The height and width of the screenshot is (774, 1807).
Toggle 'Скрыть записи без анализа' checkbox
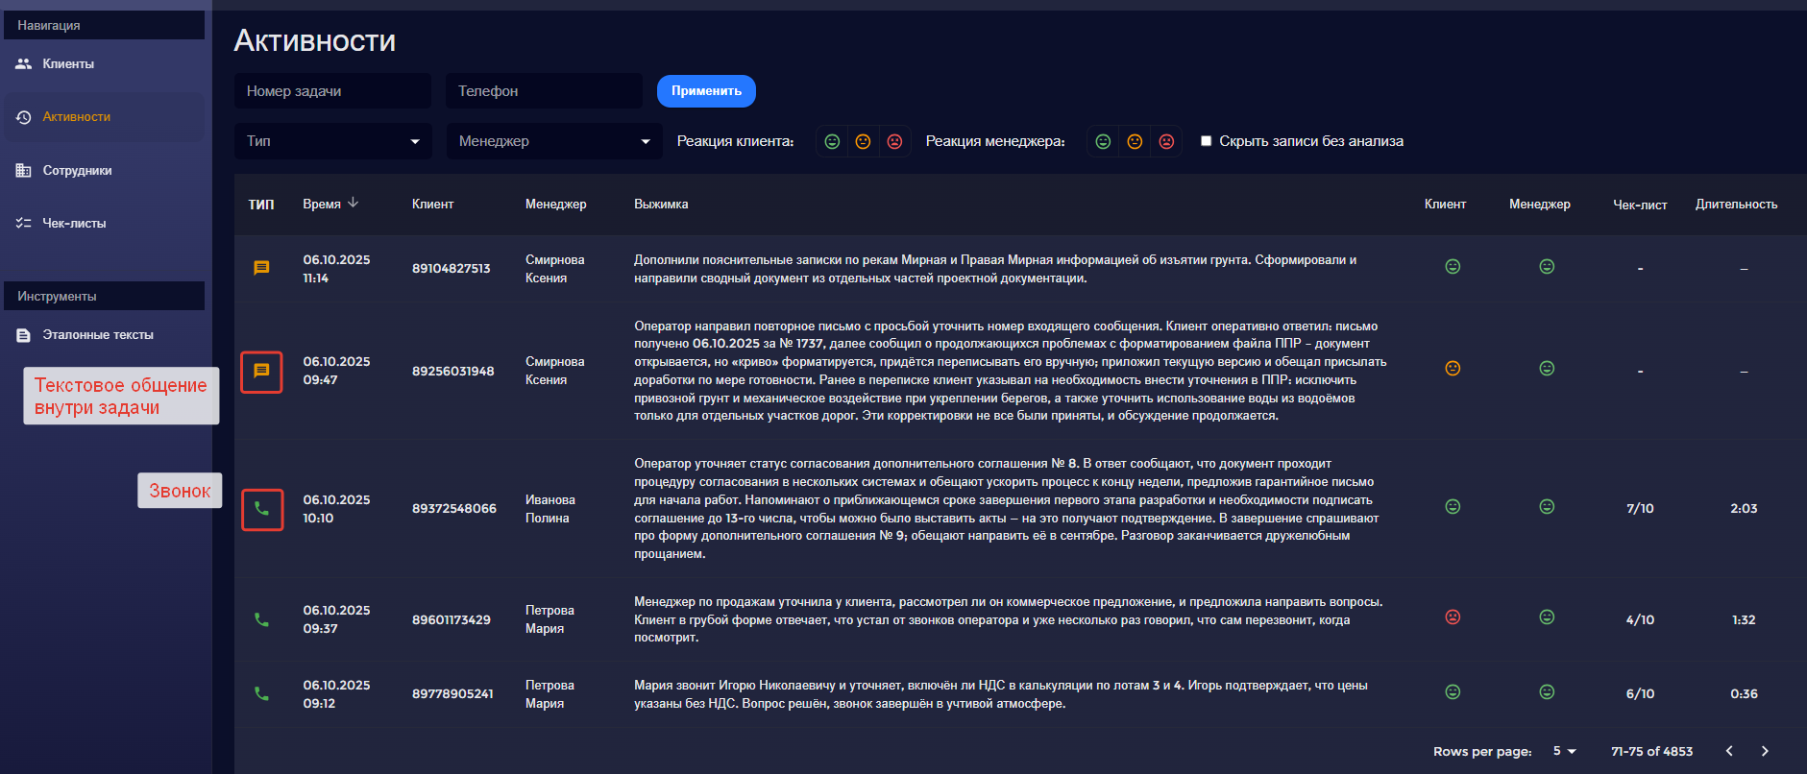(1207, 141)
